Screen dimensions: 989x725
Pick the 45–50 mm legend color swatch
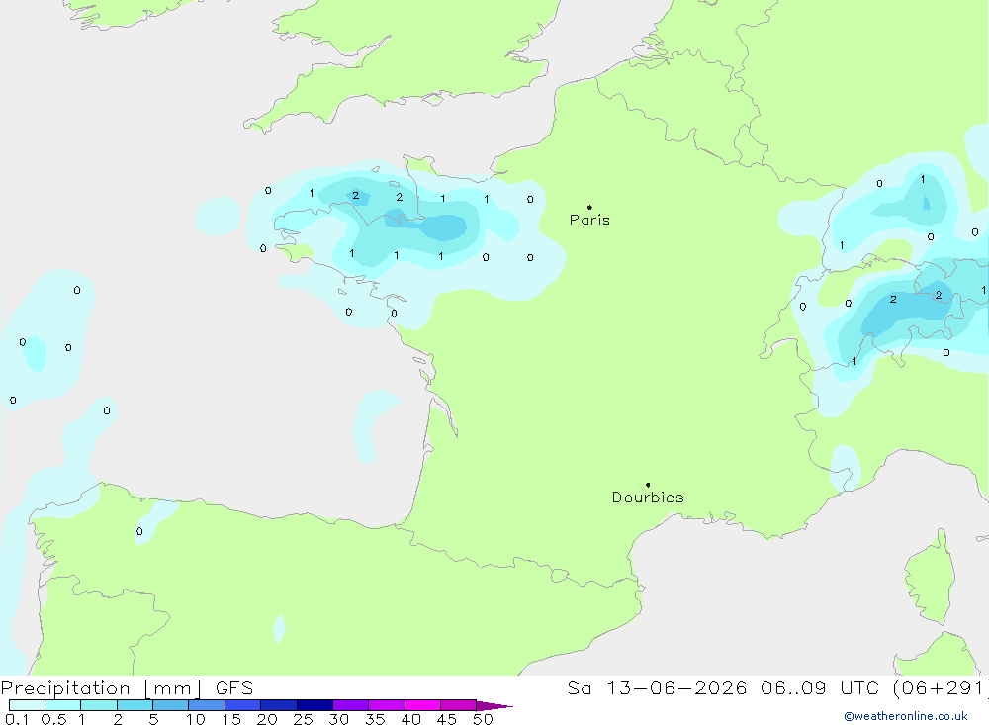[459, 705]
